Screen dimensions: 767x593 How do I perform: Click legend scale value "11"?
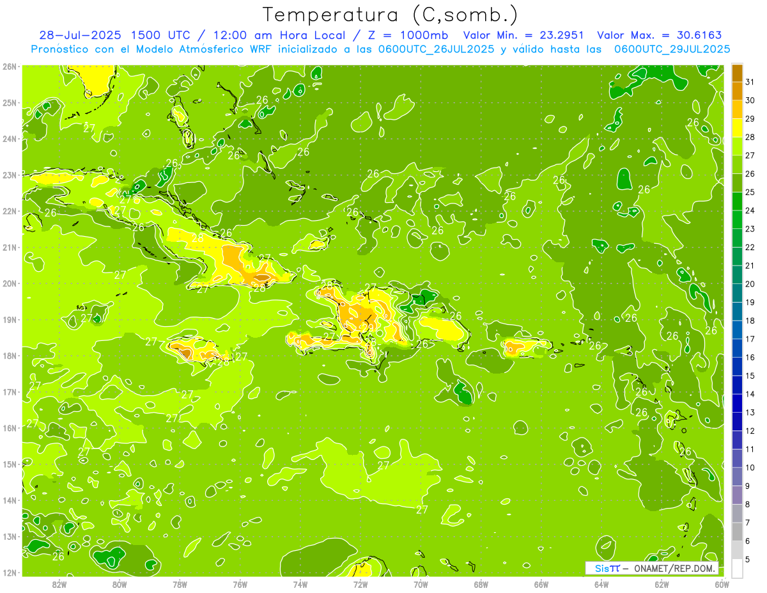coord(750,449)
